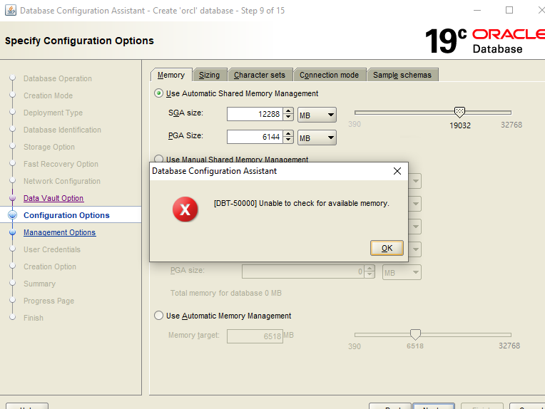Increase PGA Size with up arrow

point(288,134)
